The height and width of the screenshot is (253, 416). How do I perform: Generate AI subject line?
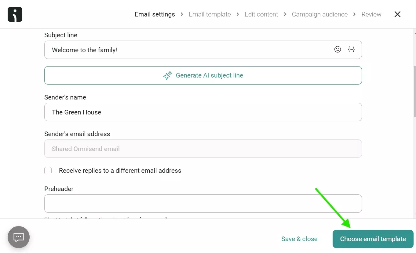tap(203, 75)
